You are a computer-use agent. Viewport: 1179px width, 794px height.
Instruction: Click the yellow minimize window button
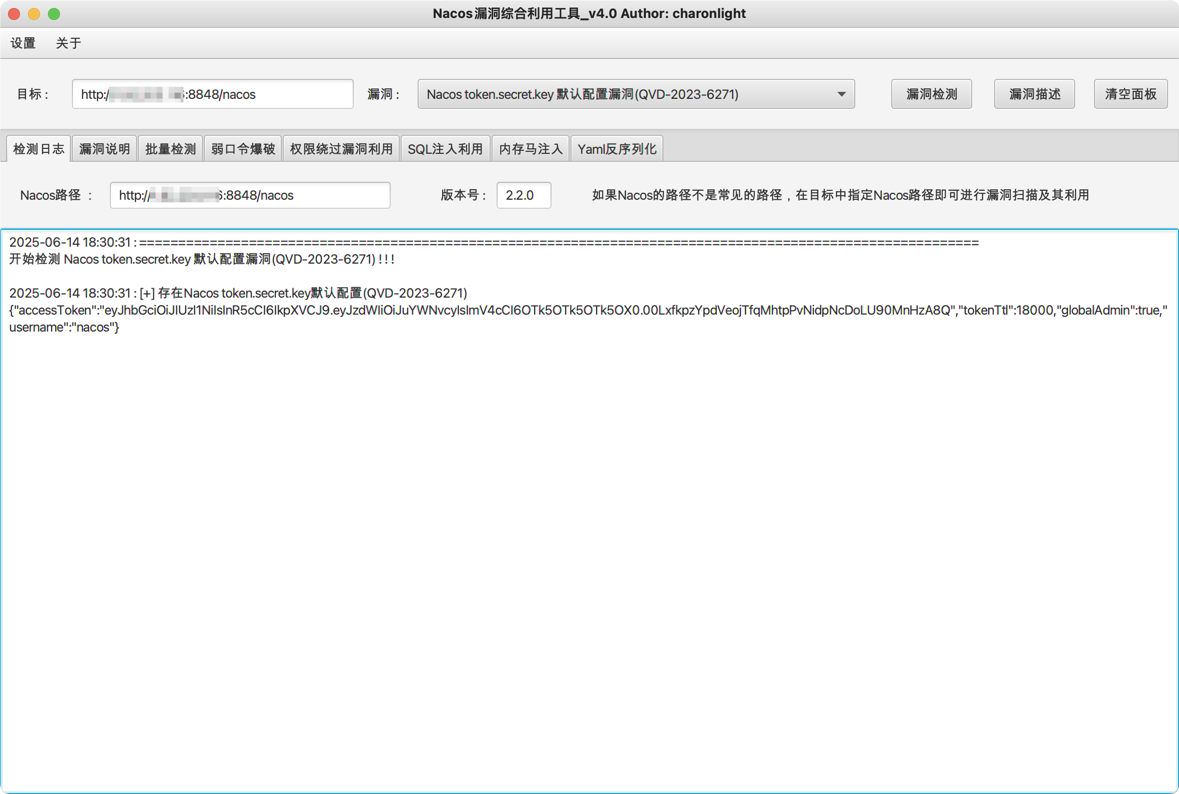34,13
